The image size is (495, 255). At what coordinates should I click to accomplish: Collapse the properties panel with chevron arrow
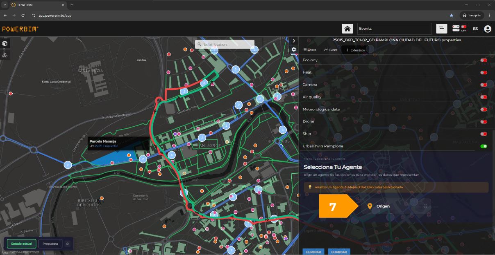tap(294, 40)
